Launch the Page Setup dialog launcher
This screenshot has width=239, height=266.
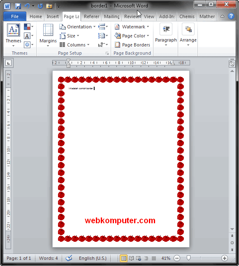pyautogui.click(x=107, y=53)
